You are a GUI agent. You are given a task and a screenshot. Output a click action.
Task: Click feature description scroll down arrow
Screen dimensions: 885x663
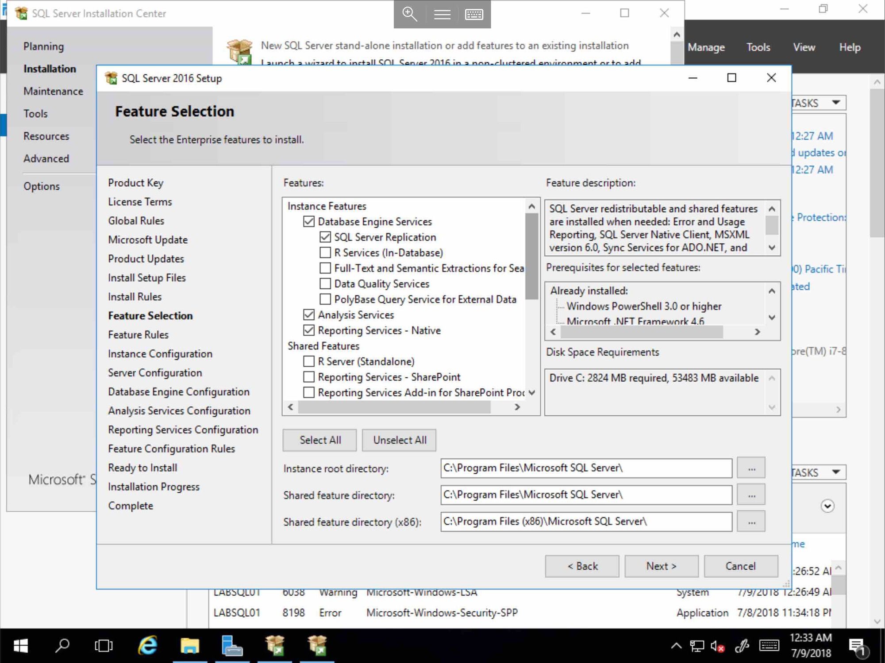coord(772,247)
